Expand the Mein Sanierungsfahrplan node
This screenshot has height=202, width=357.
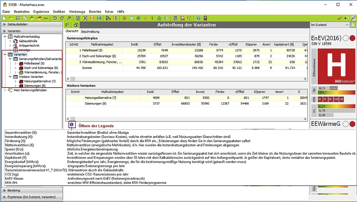(x=5, y=90)
